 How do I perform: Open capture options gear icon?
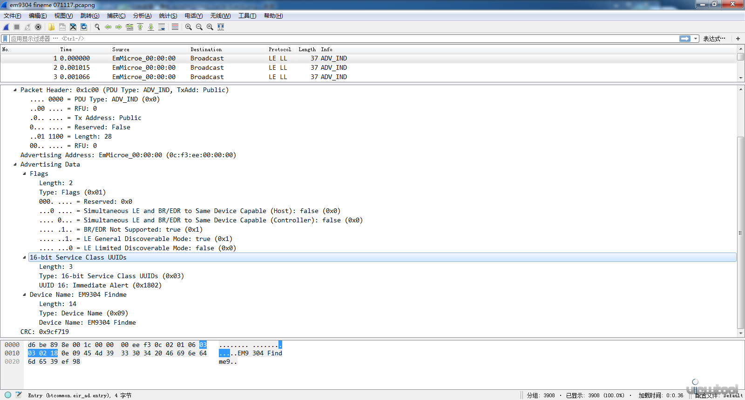pos(38,27)
